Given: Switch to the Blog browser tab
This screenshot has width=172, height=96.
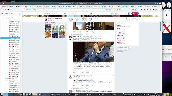Looking at the screenshot, I should (x=3, y=6).
